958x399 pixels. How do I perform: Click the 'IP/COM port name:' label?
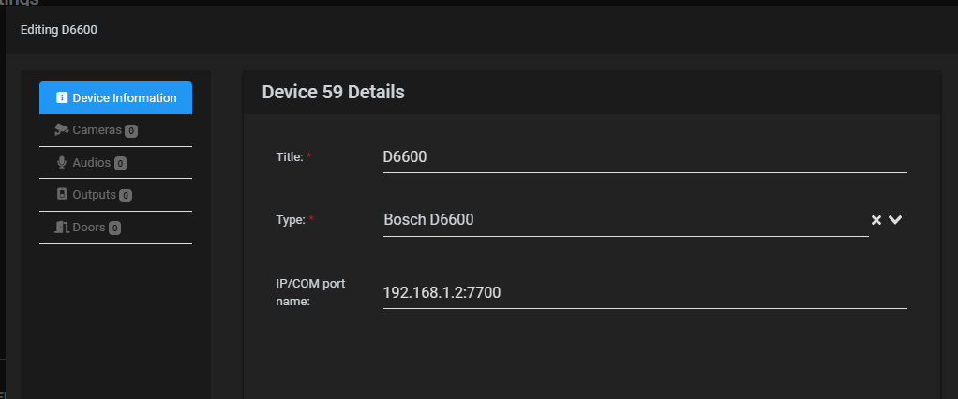pyautogui.click(x=310, y=292)
